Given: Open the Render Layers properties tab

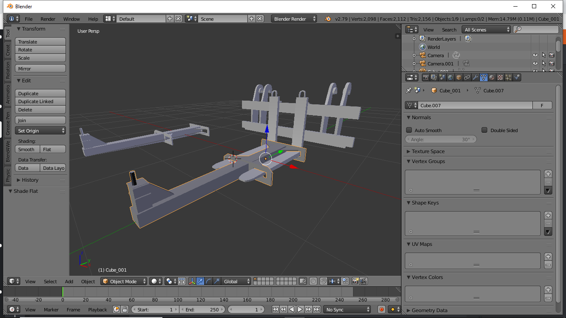Looking at the screenshot, I should point(434,77).
